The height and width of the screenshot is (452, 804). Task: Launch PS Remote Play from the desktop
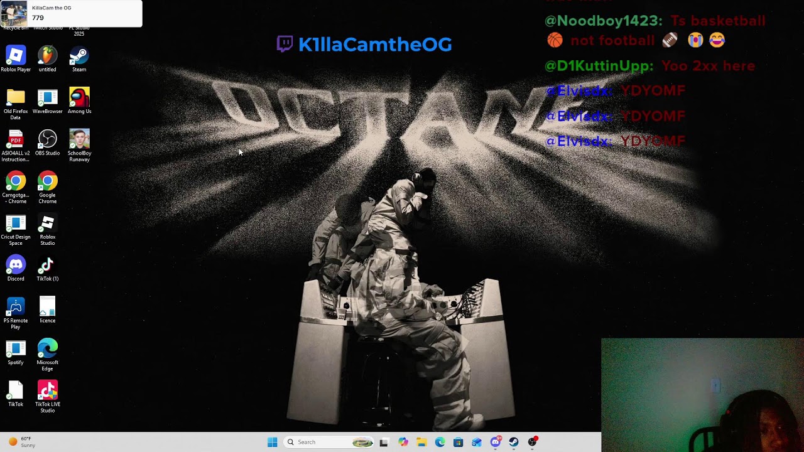(x=16, y=313)
